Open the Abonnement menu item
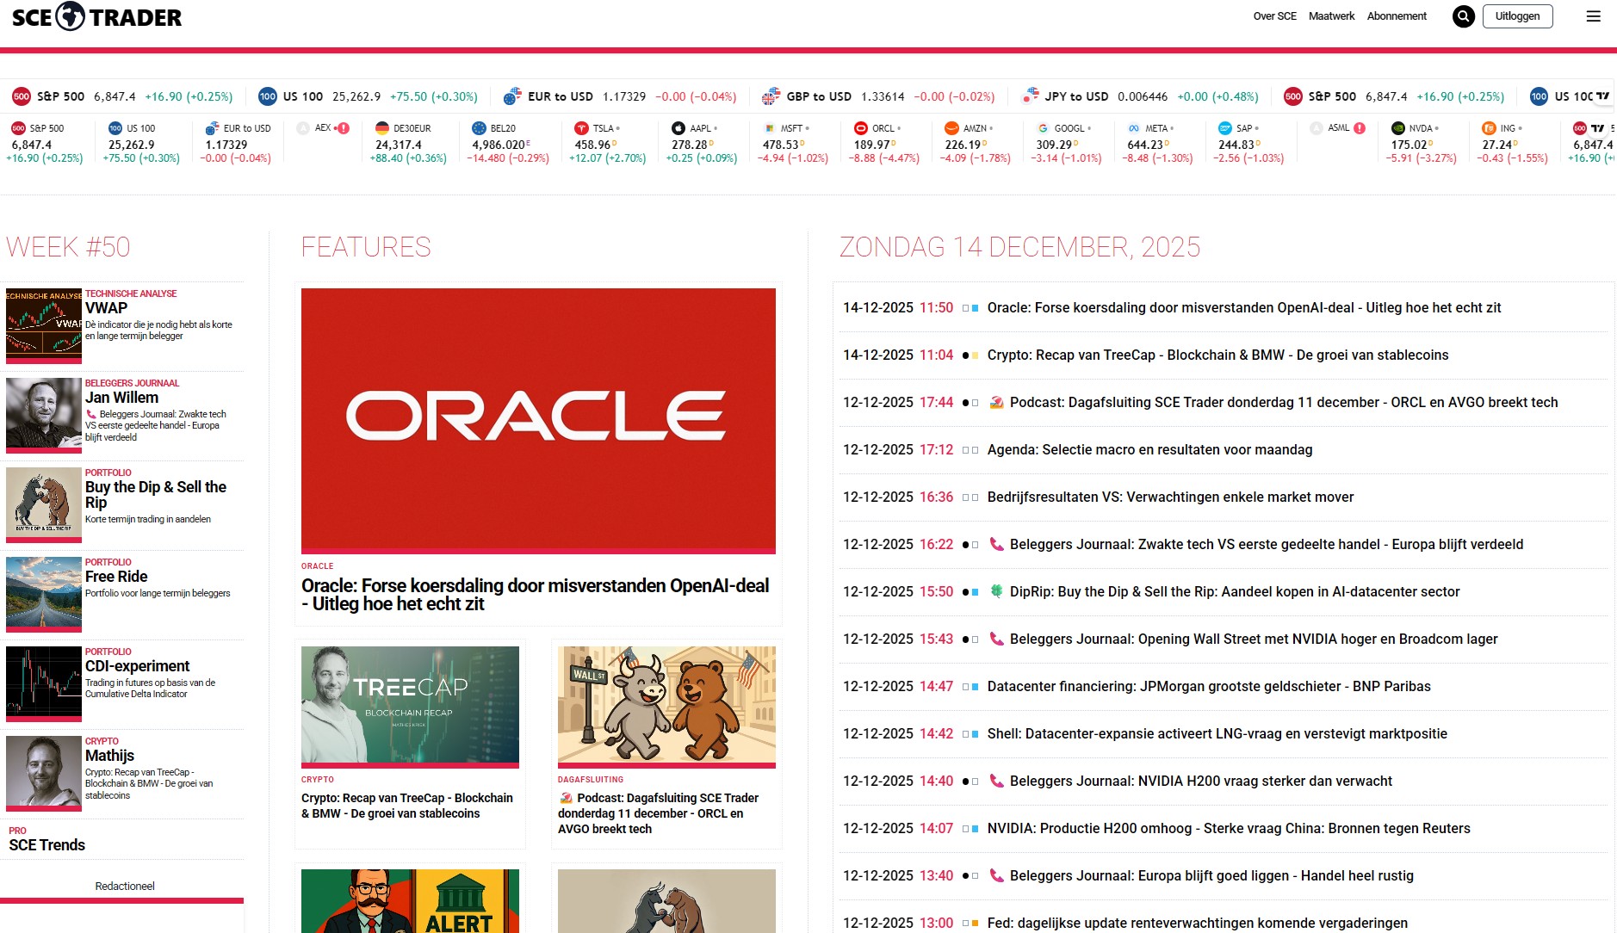This screenshot has width=1617, height=933. [x=1397, y=16]
